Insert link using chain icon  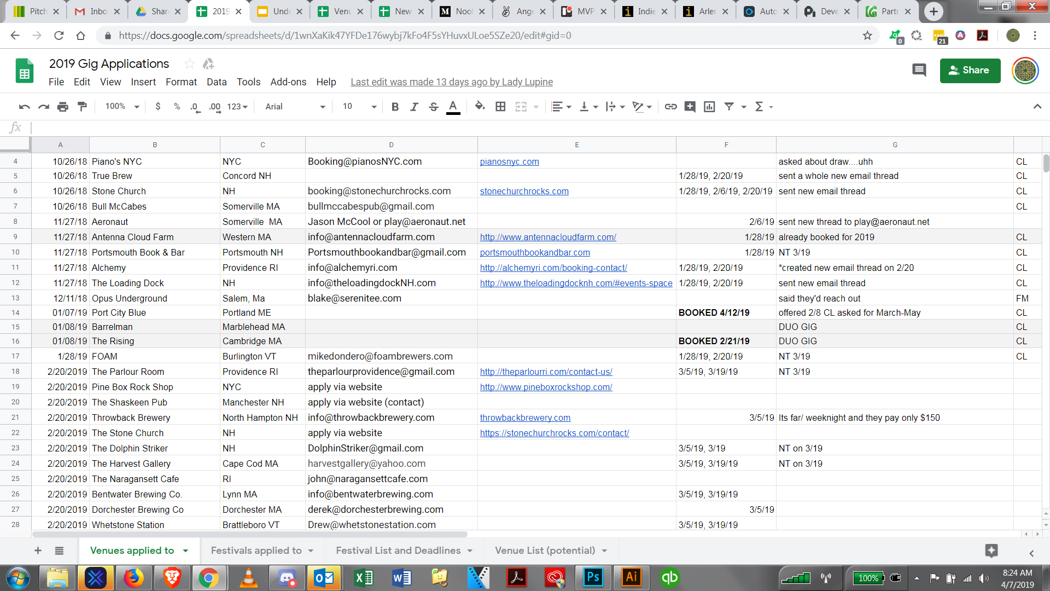[671, 107]
